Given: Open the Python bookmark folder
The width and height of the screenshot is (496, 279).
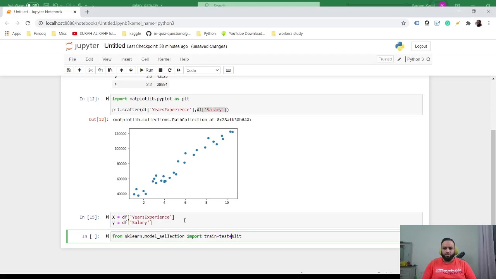Looking at the screenshot, I should (x=206, y=34).
